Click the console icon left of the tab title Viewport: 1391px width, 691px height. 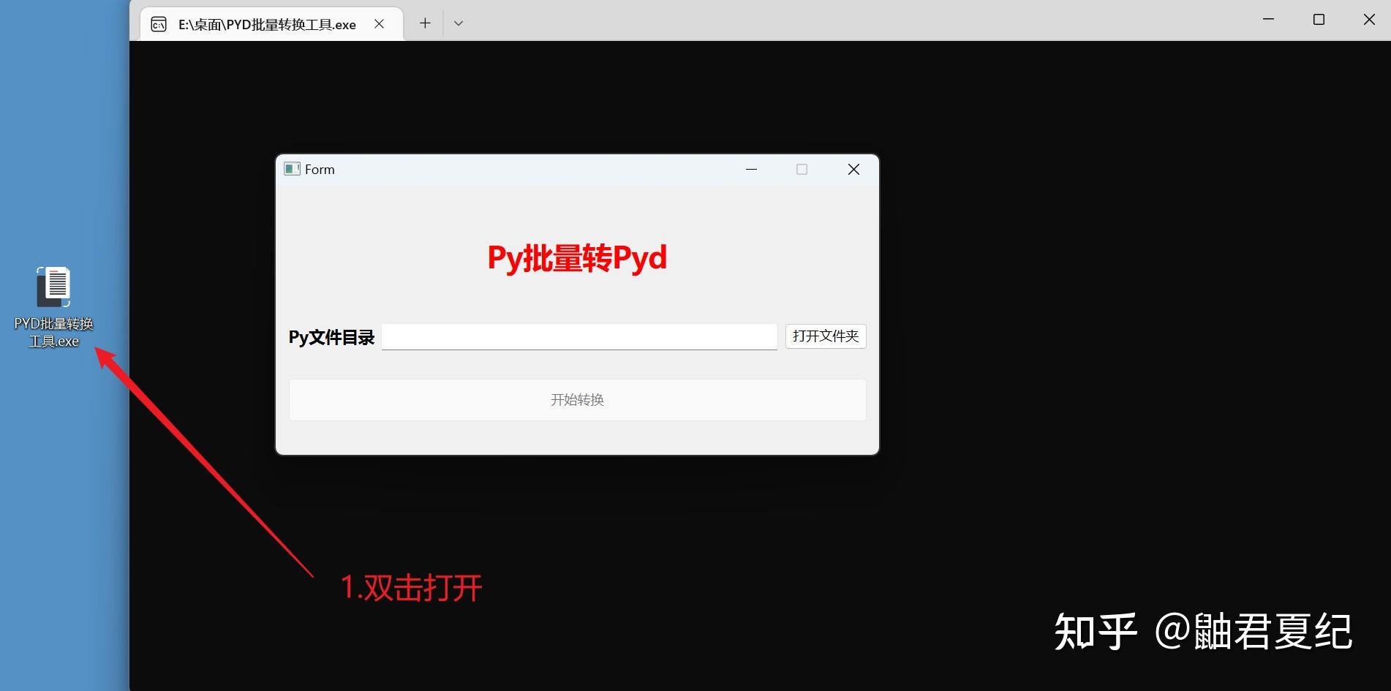[x=158, y=23]
